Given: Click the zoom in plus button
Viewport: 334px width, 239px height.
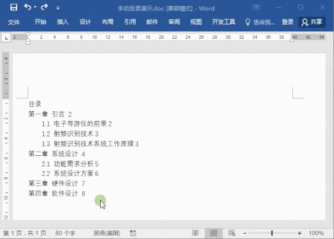Looking at the screenshot, I should point(300,233).
